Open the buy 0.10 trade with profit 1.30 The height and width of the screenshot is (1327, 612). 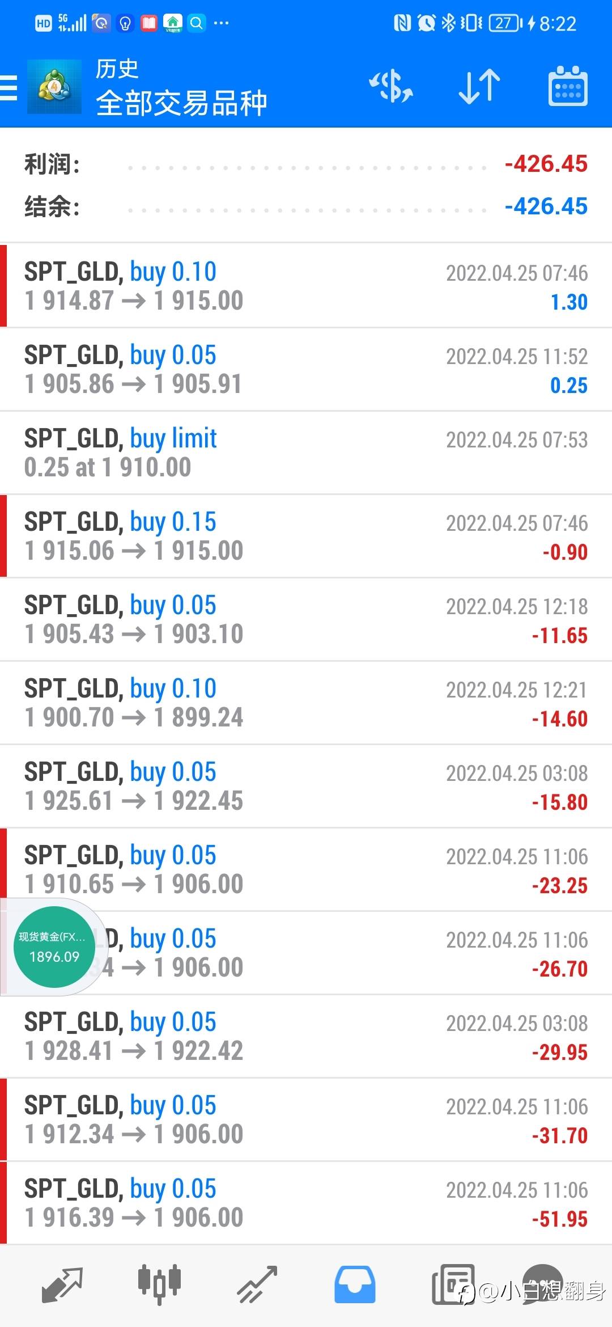[306, 286]
